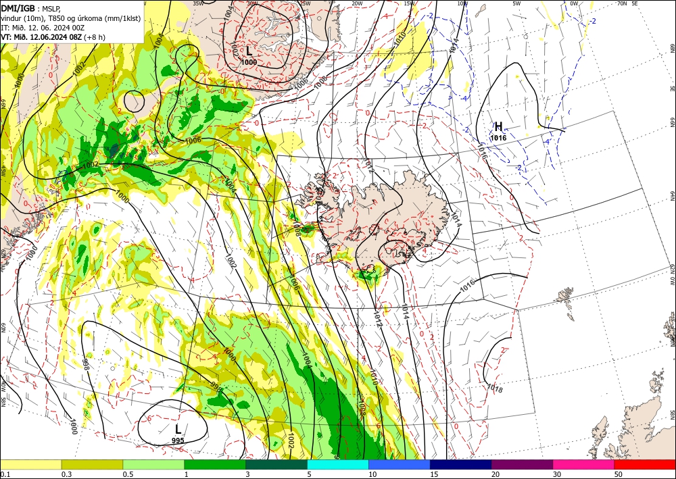The width and height of the screenshot is (676, 479).
Task: Select the 70N label at the top edge
Action: click(x=622, y=3)
